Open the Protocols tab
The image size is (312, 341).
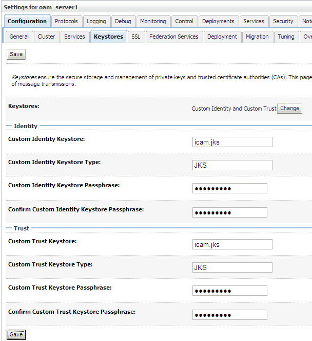pyautogui.click(x=67, y=21)
